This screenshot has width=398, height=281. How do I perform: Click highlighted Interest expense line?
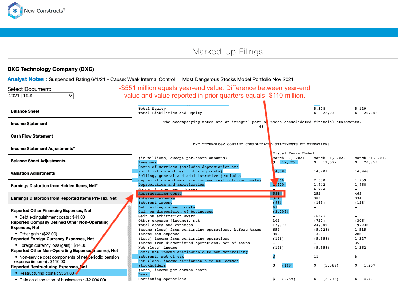pos(156,198)
